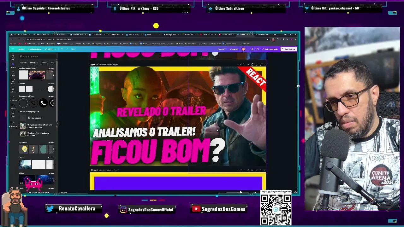Image resolution: width=404 pixels, height=227 pixels.
Task: Show all Fotos via Ver tudo
Action: pyautogui.click(x=51, y=158)
